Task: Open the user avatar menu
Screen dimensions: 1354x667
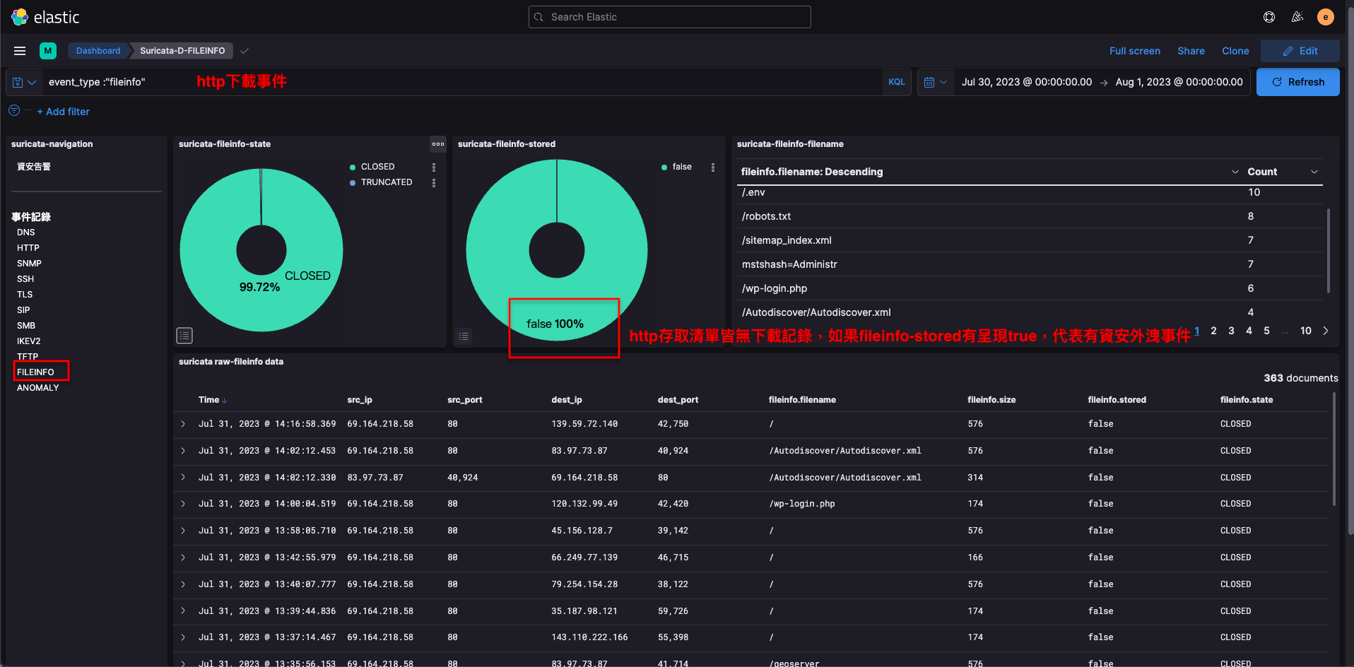Action: 1326,17
